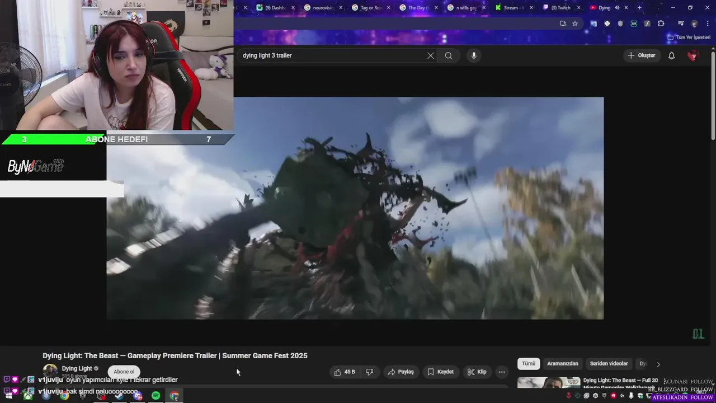
Task: Open YouTube account avatar menu
Action: 693,55
